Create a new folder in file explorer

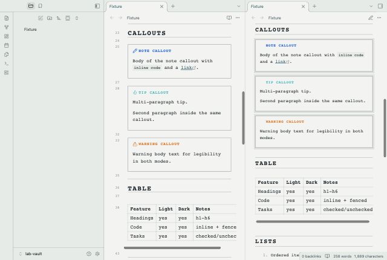pos(50,18)
